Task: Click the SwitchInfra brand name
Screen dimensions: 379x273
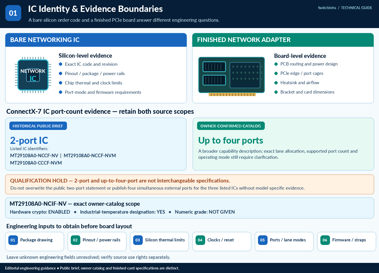Action: point(327,8)
